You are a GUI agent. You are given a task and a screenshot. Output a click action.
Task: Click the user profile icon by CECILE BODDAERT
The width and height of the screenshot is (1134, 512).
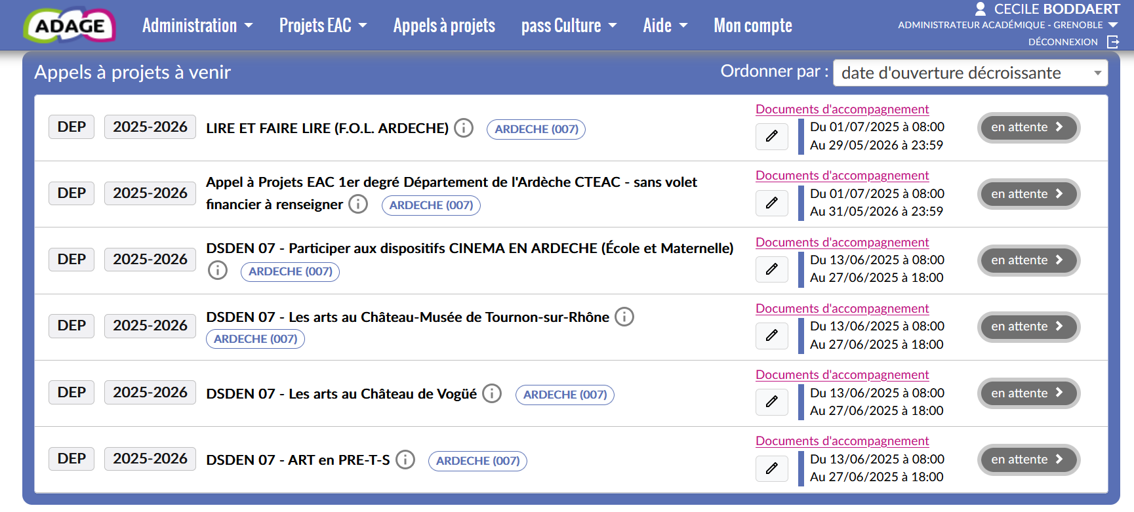coord(981,9)
